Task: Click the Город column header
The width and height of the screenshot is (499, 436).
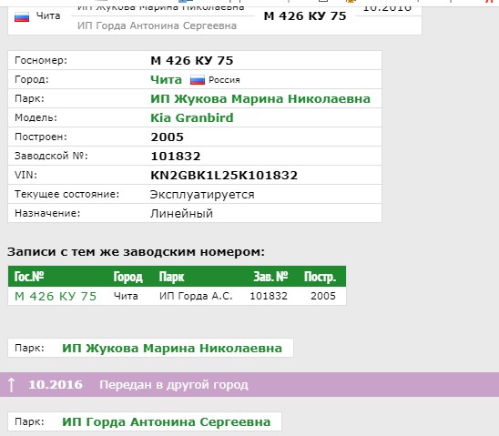Action: click(x=127, y=277)
